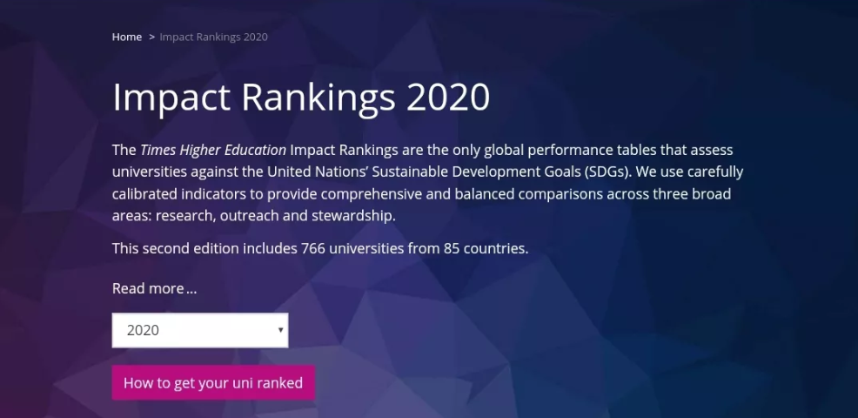The image size is (858, 418).
Task: Click the Impact Rankings 2020 main heading
Action: 301,98
